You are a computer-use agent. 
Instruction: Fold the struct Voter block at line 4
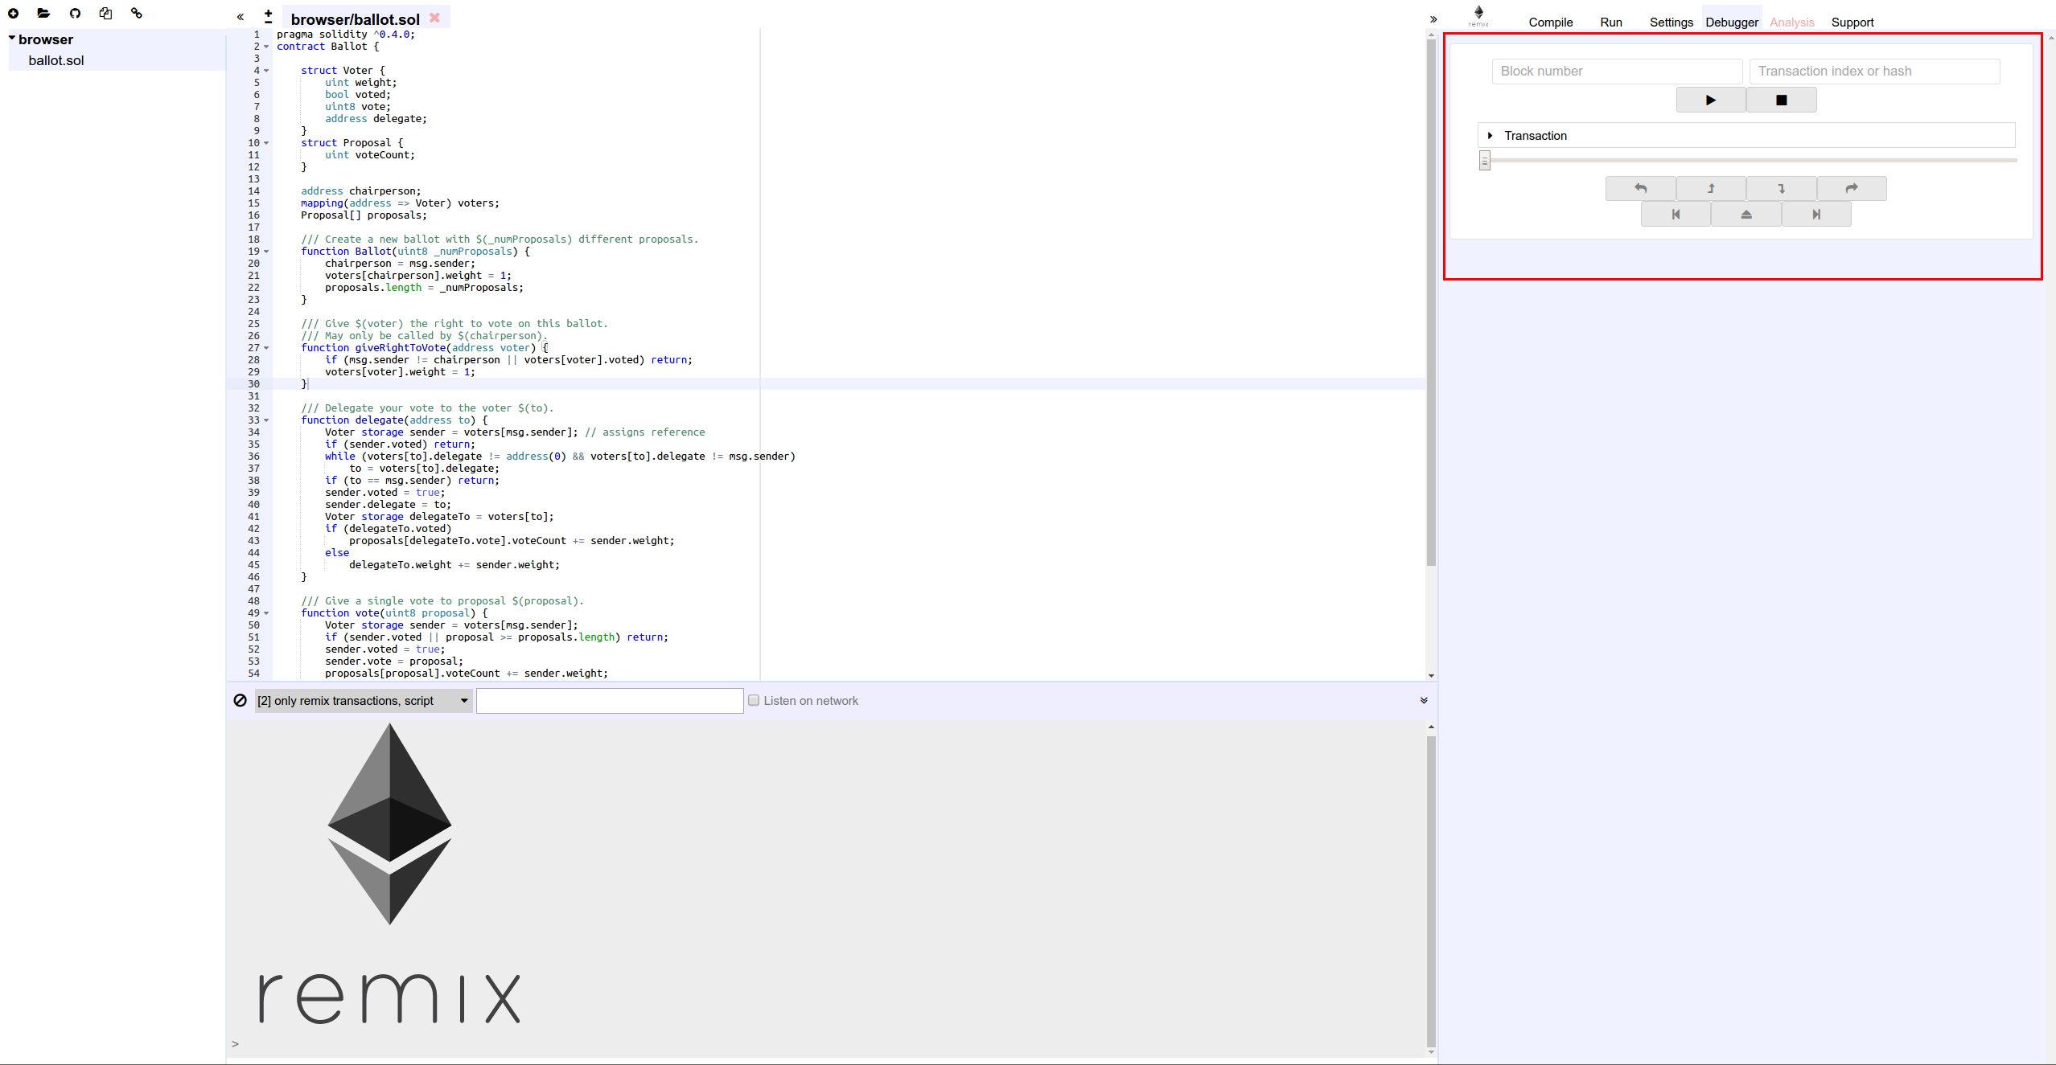266,71
